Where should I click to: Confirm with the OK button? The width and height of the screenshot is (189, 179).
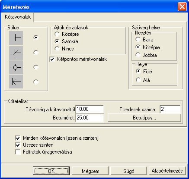pos(51,171)
